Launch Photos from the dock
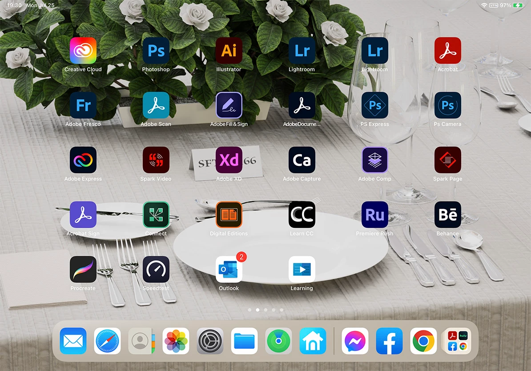 (x=176, y=341)
